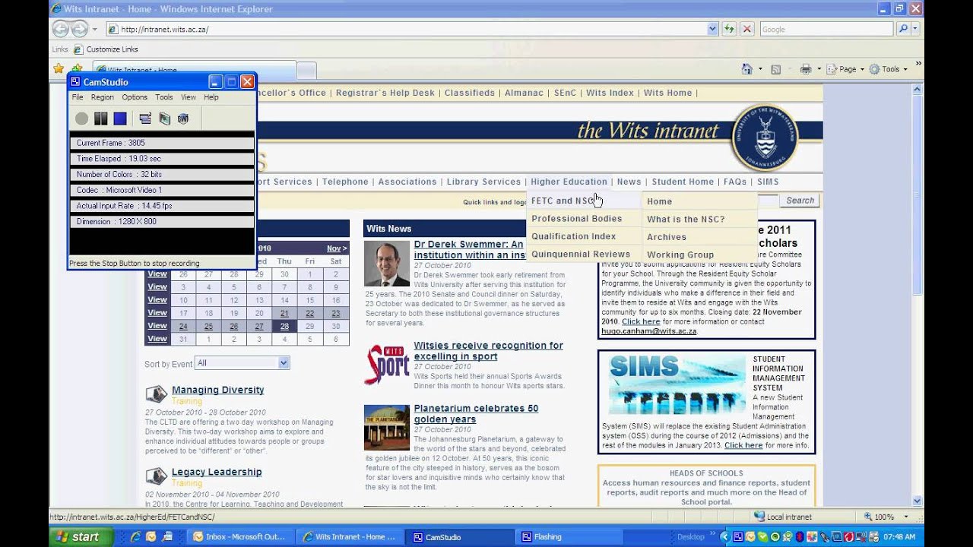
Task: Select FETC and NSC menu entry
Action: pyautogui.click(x=583, y=201)
